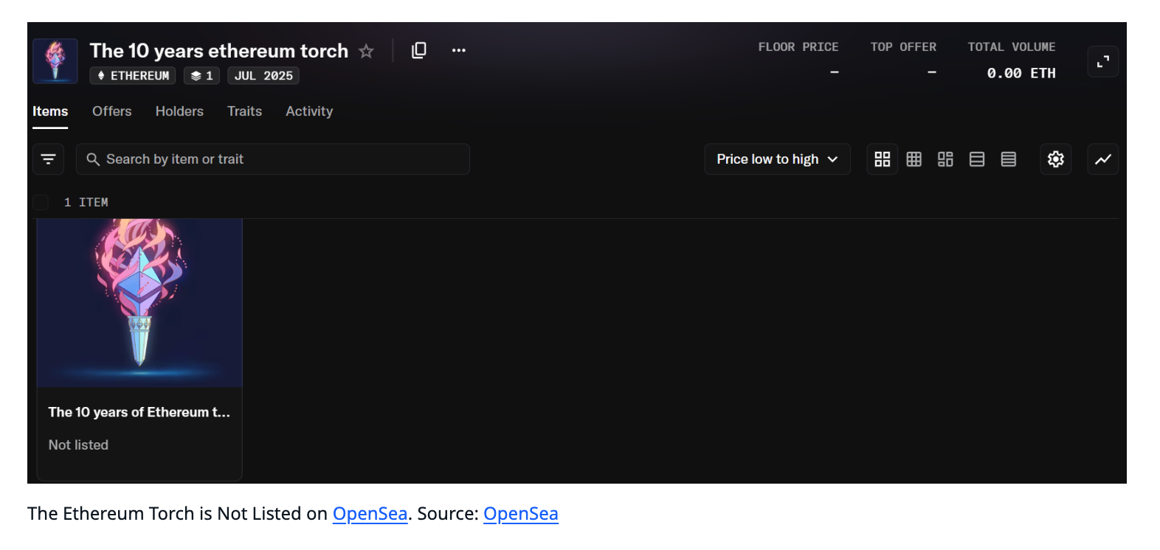Screen dimensions: 1160x550
Task: Switch to dense table view
Action: tap(1009, 159)
